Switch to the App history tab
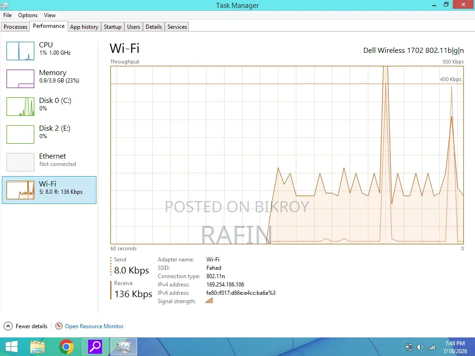The width and height of the screenshot is (475, 356). coord(84,26)
